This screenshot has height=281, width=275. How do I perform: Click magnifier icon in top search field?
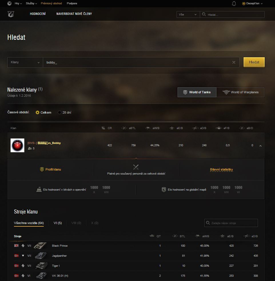[x=204, y=14]
